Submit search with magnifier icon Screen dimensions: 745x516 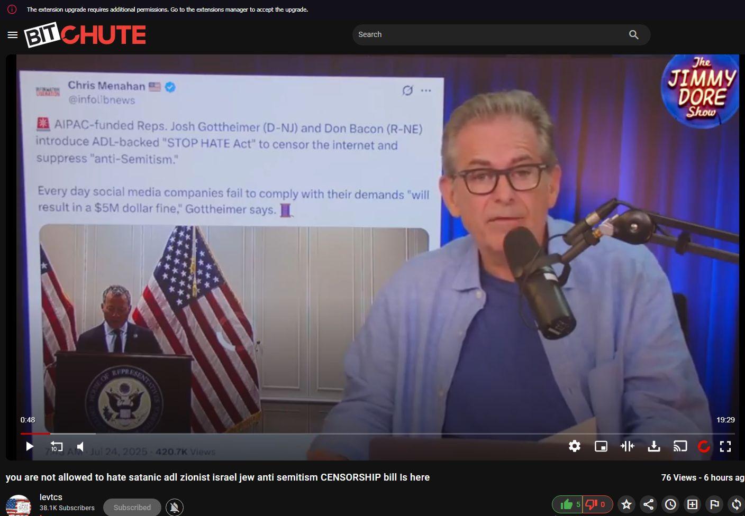click(x=633, y=34)
